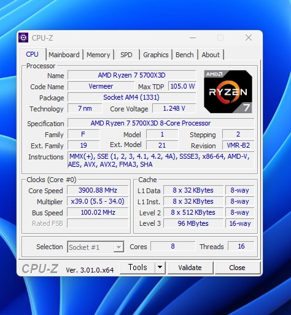Select the Specification text field
Viewport: 291px width, 315px height.
click(161, 123)
